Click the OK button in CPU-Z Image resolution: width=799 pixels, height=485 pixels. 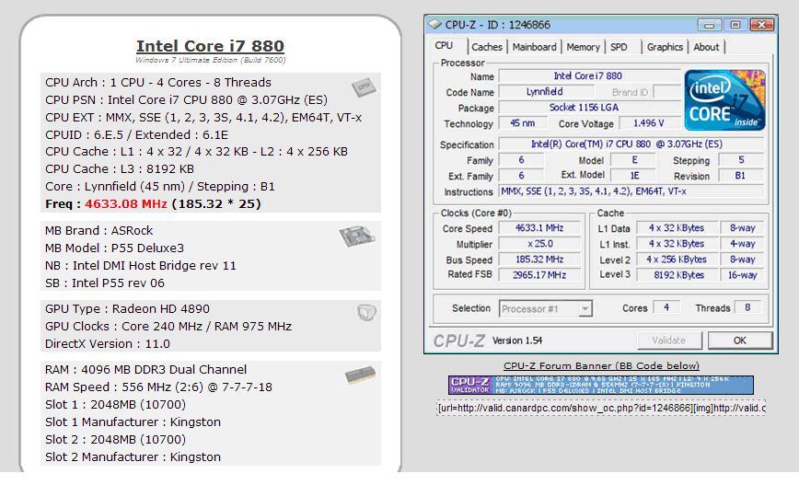(740, 341)
